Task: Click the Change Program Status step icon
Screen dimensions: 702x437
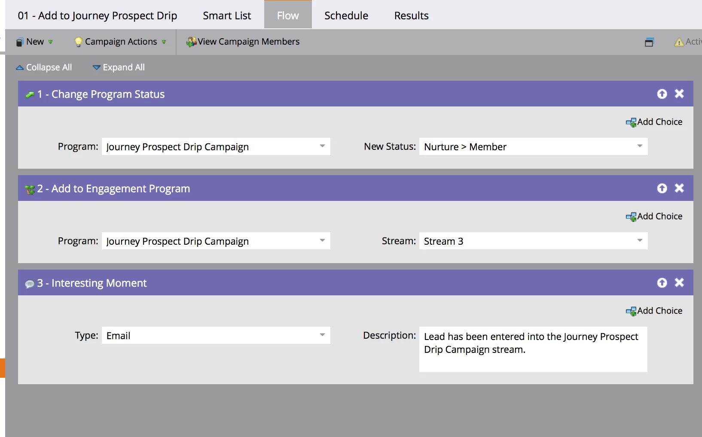Action: click(30, 95)
